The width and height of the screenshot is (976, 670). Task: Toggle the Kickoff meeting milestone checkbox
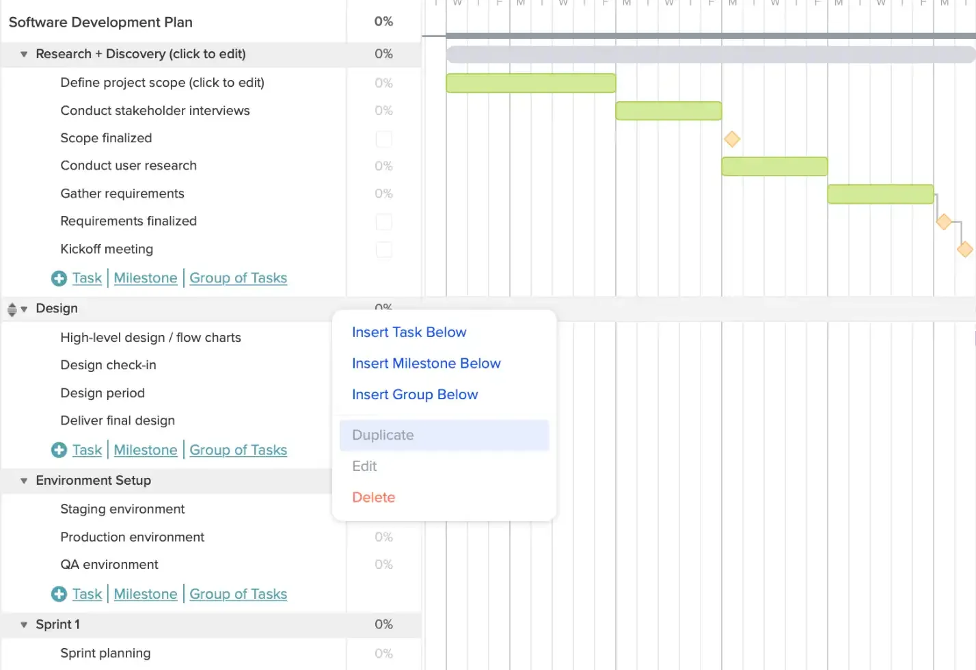(384, 250)
